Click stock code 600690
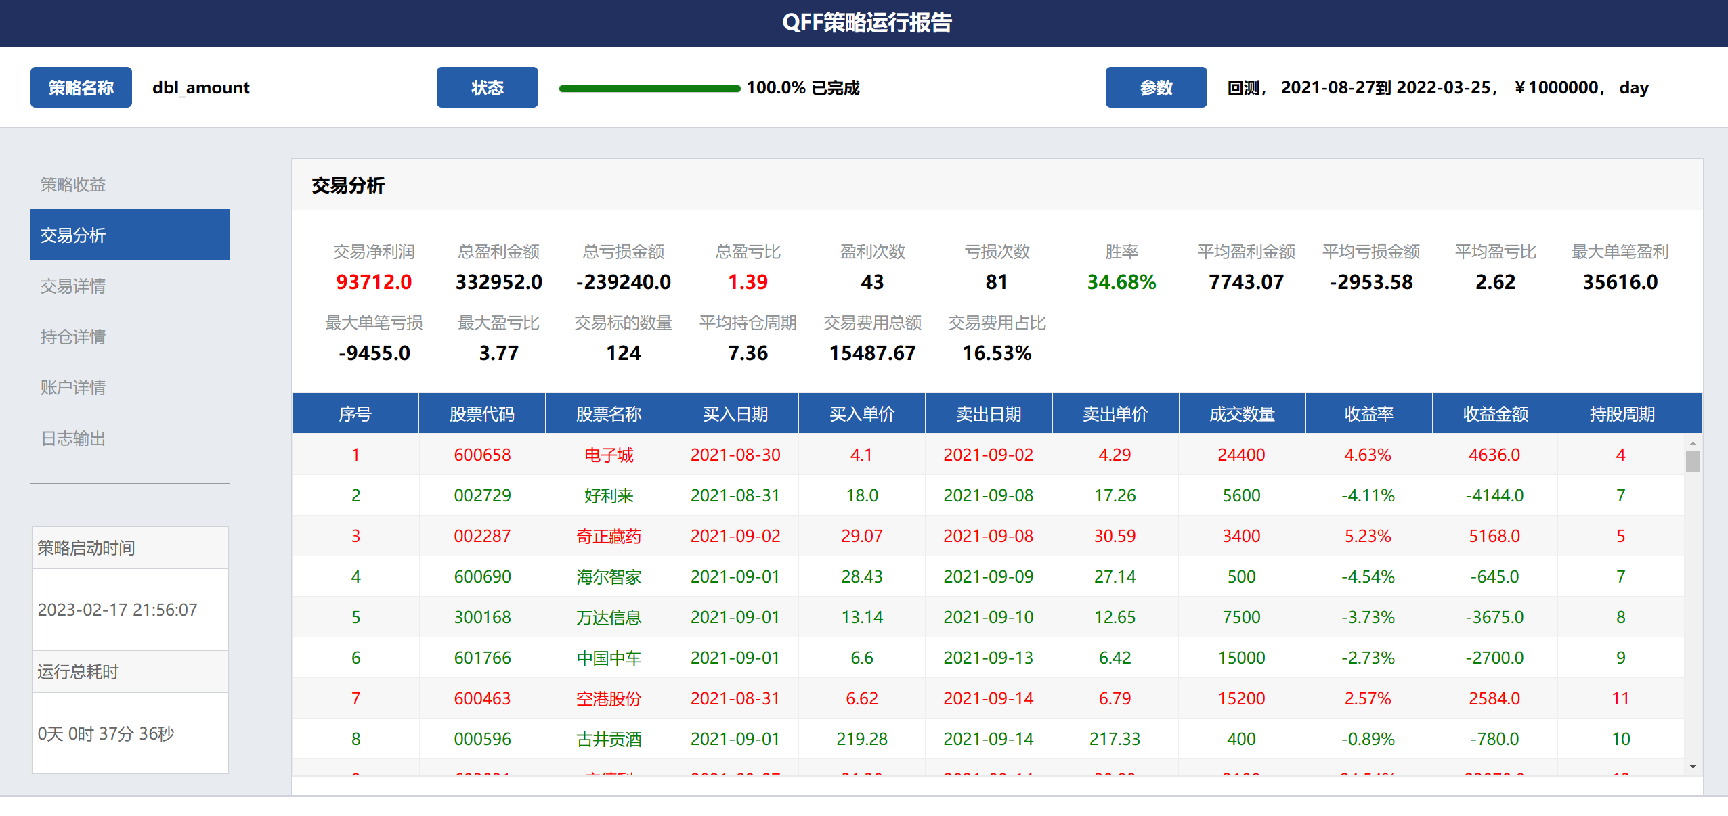 (x=482, y=576)
